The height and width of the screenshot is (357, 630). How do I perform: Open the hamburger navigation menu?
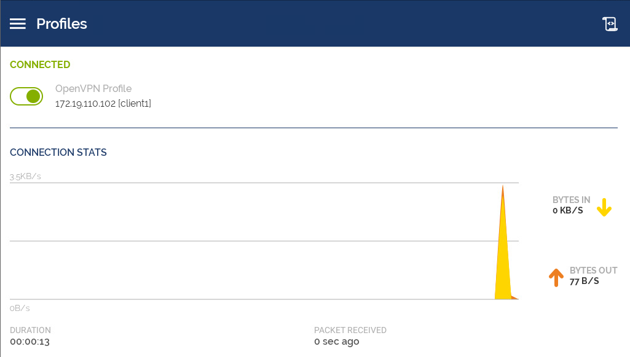point(18,24)
